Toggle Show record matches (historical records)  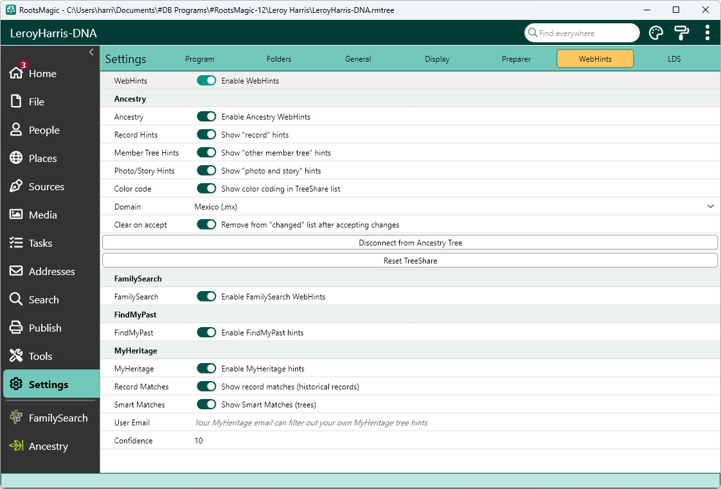click(x=206, y=387)
